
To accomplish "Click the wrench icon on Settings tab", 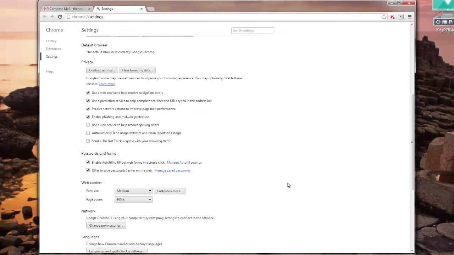I will tap(98, 8).
